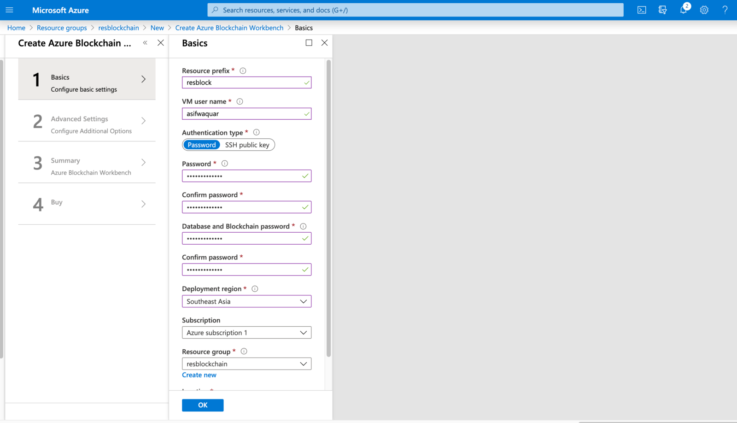Select SSH public key authentication
Image resolution: width=737 pixels, height=423 pixels.
(x=247, y=145)
